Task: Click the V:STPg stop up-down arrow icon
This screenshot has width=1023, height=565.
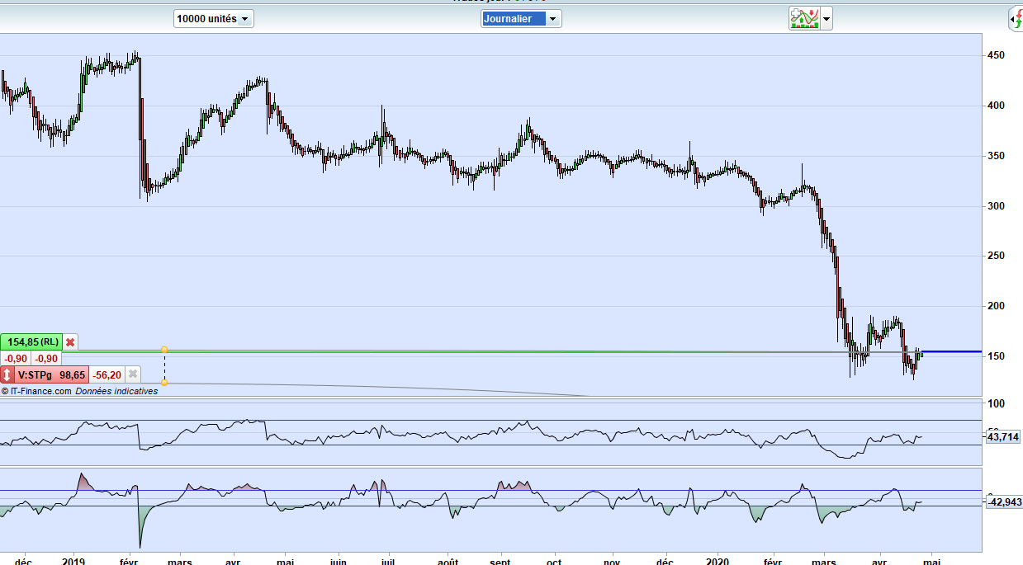Action: tap(7, 374)
